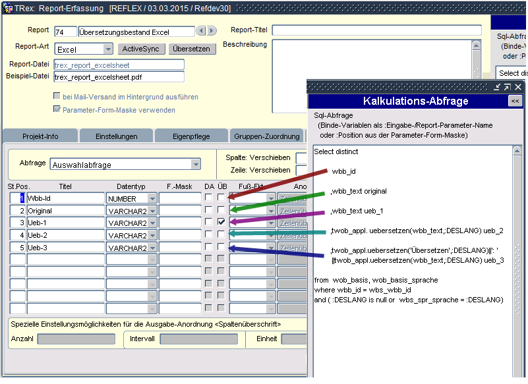The height and width of the screenshot is (384, 528).
Task: Check the DA checkbox for Wbb-Id row
Action: (x=208, y=198)
